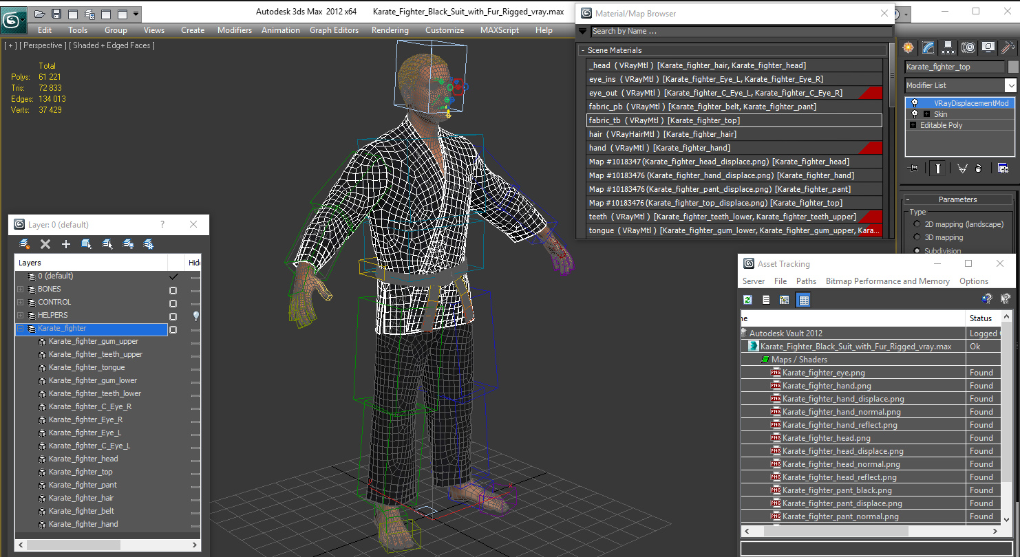
Task: Open the Modify command panel tab
Action: pos(928,47)
